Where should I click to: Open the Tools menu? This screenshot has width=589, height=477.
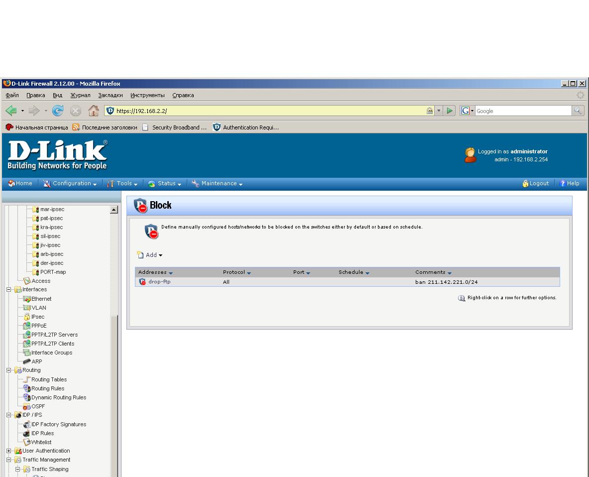pos(122,183)
